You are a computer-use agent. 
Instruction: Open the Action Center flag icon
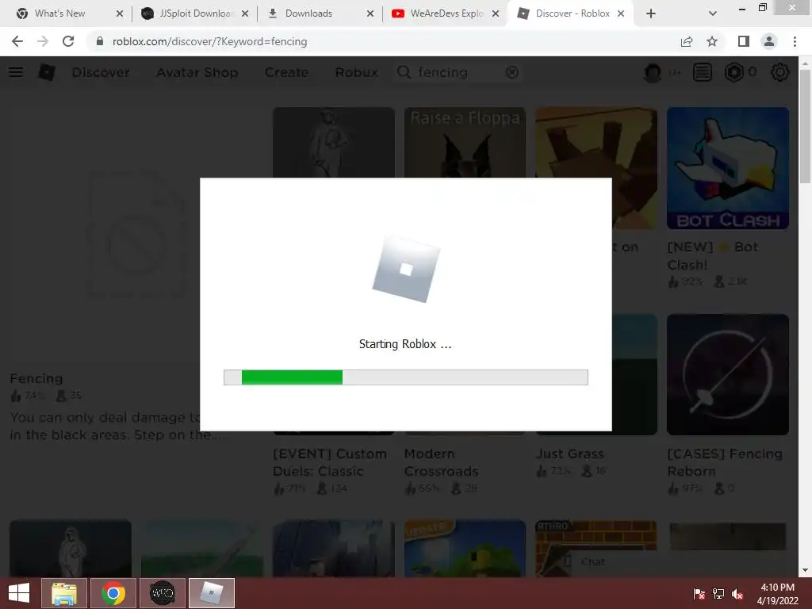[x=699, y=594]
